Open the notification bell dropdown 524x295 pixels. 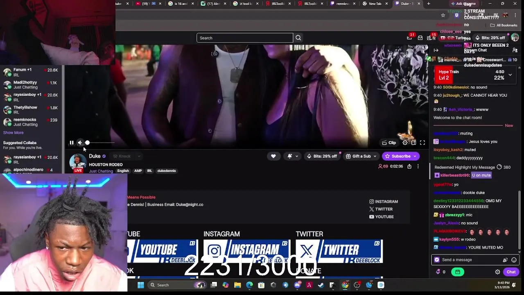(x=292, y=156)
